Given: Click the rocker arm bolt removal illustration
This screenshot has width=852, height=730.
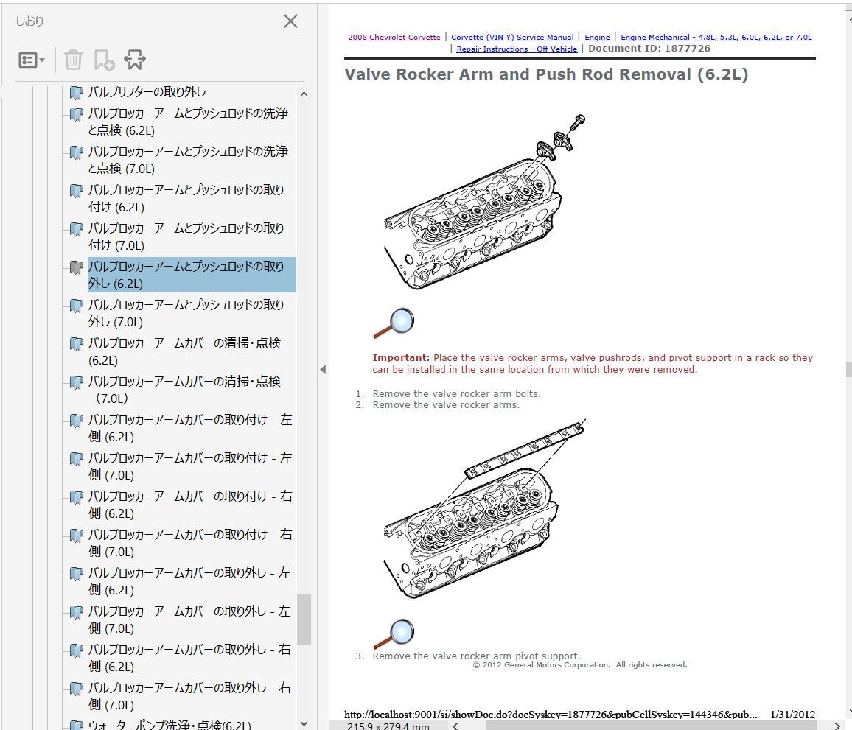Looking at the screenshot, I should [485, 201].
